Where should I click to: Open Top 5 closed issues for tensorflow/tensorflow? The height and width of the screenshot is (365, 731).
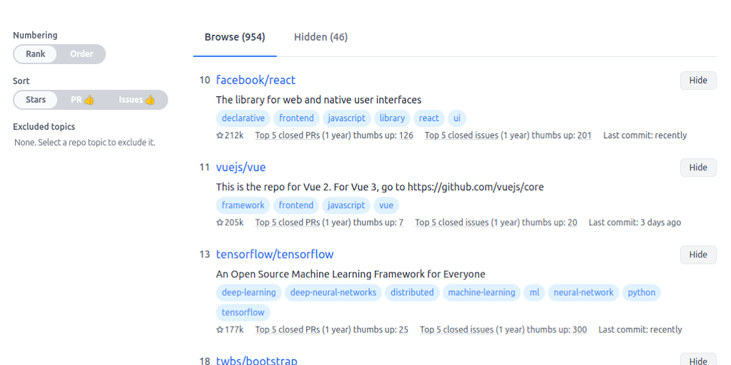pyautogui.click(x=456, y=329)
